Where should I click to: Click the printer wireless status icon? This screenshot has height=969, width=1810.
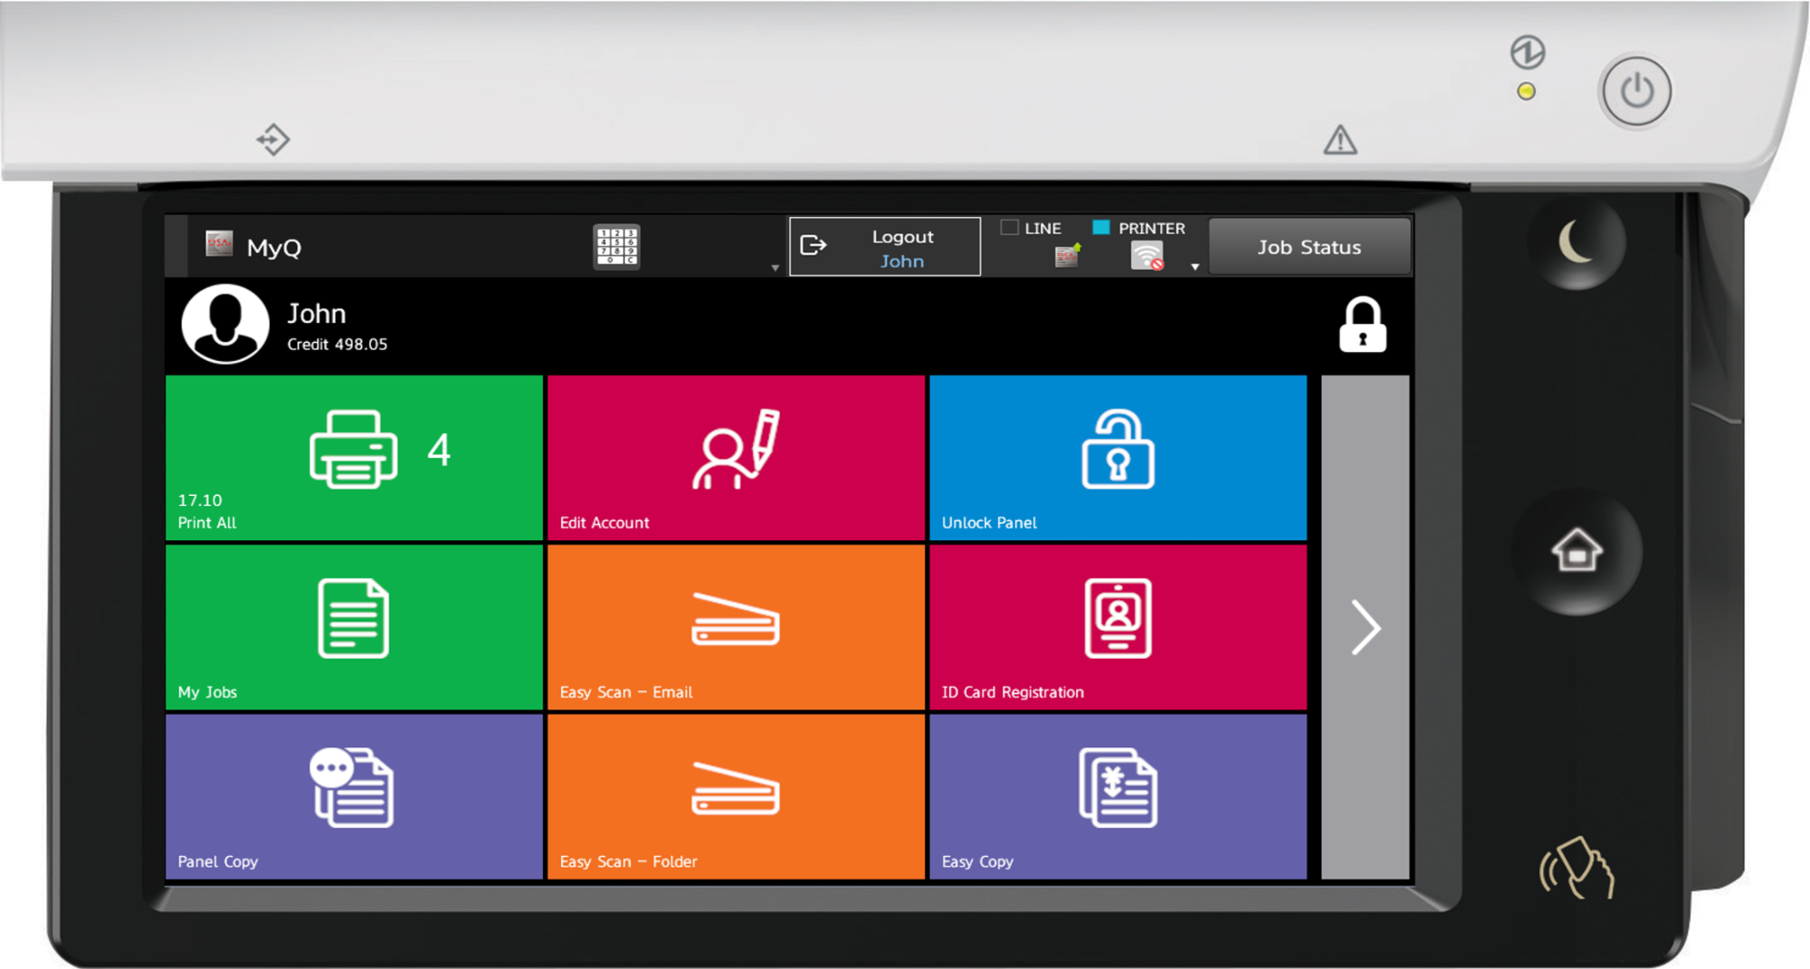point(1147,257)
